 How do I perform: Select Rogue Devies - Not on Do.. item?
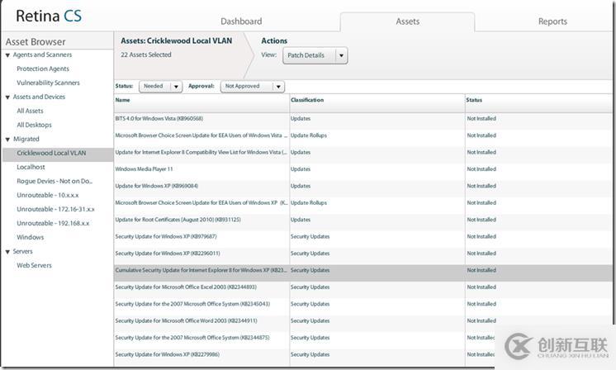(54, 181)
